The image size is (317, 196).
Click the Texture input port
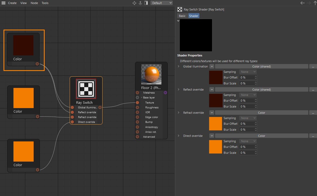click(x=138, y=103)
